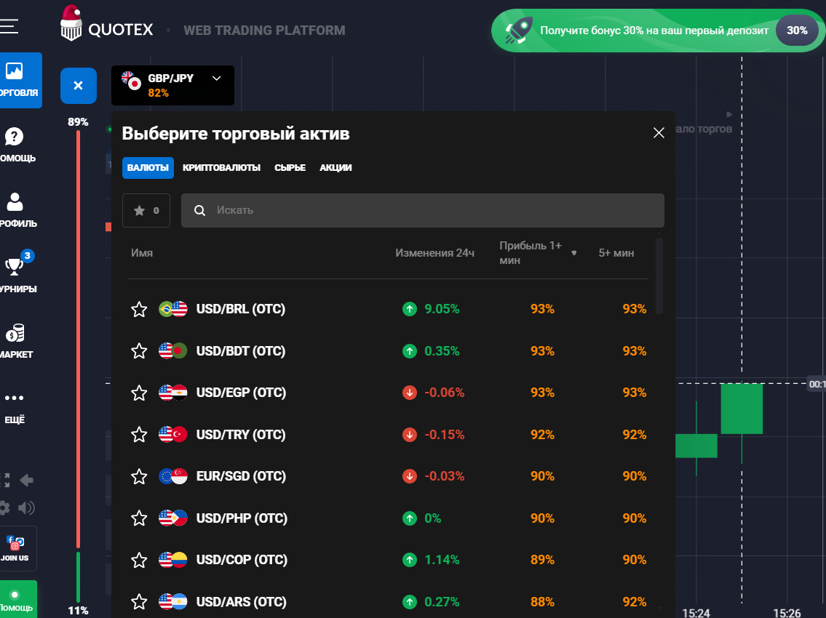Image resolution: width=826 pixels, height=618 pixels.
Task: Select the Валюты tab
Action: click(x=148, y=168)
